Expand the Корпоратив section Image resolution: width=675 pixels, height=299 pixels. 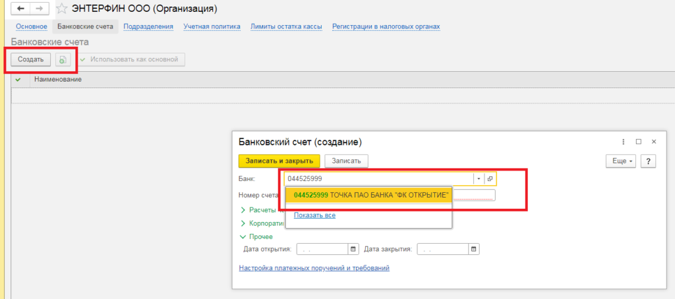tap(262, 223)
